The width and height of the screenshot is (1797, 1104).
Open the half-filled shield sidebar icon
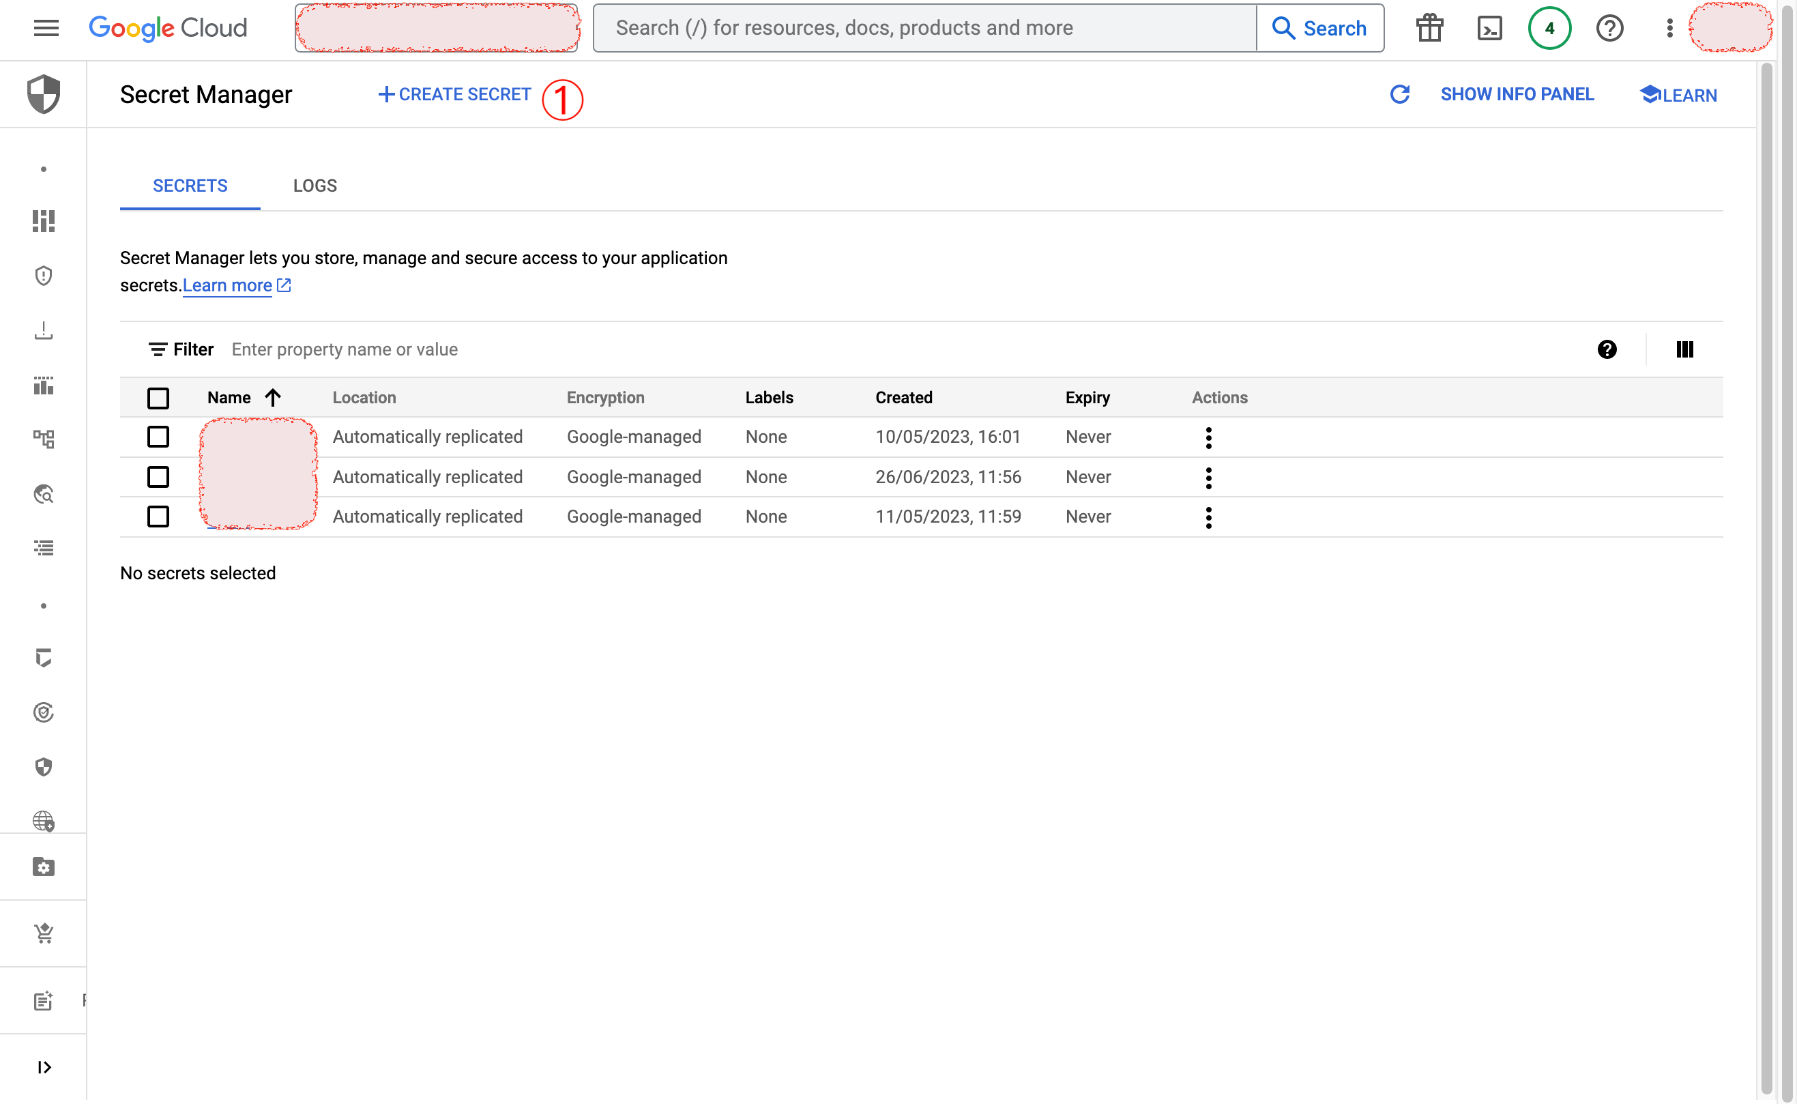[x=44, y=767]
